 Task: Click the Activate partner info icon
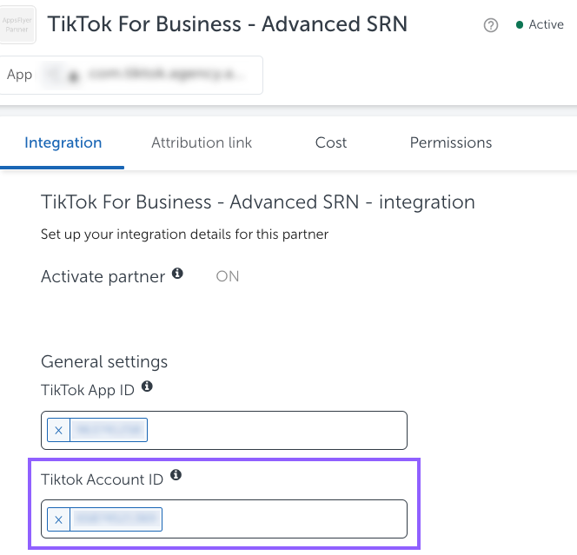point(177,274)
